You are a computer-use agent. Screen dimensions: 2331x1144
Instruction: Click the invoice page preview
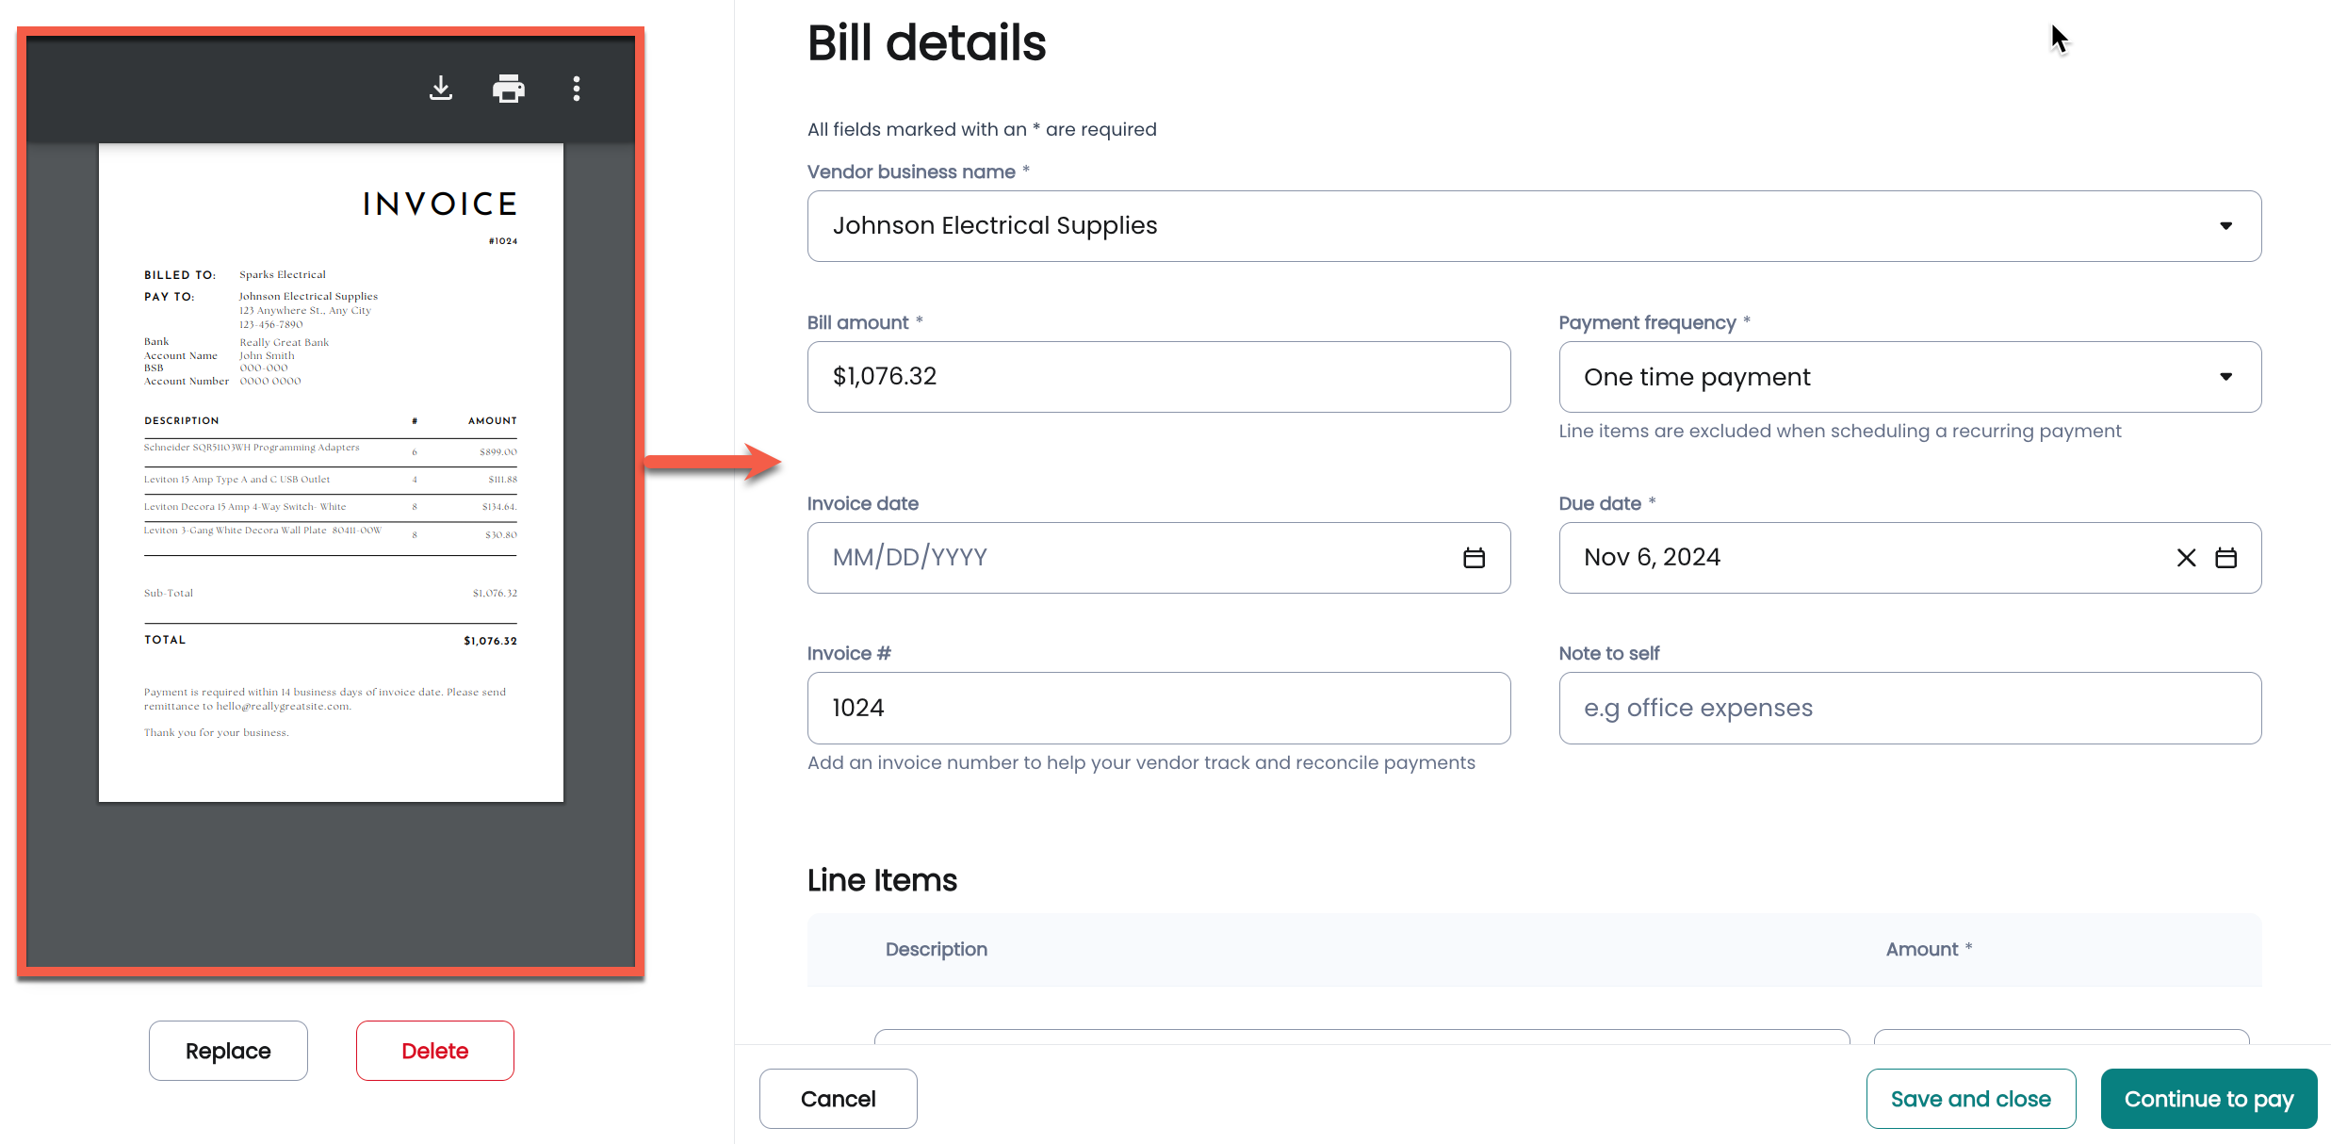click(x=331, y=471)
